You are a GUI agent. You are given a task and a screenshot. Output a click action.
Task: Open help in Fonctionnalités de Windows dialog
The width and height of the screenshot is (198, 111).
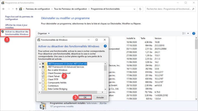(105, 46)
